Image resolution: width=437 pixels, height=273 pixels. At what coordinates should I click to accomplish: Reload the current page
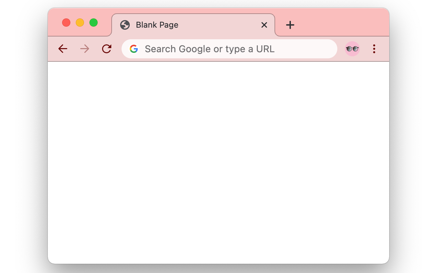pos(107,49)
